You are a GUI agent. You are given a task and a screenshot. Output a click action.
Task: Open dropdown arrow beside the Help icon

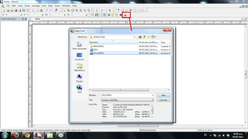coord(59,10)
